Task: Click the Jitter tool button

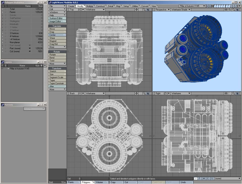Action: coord(57,86)
